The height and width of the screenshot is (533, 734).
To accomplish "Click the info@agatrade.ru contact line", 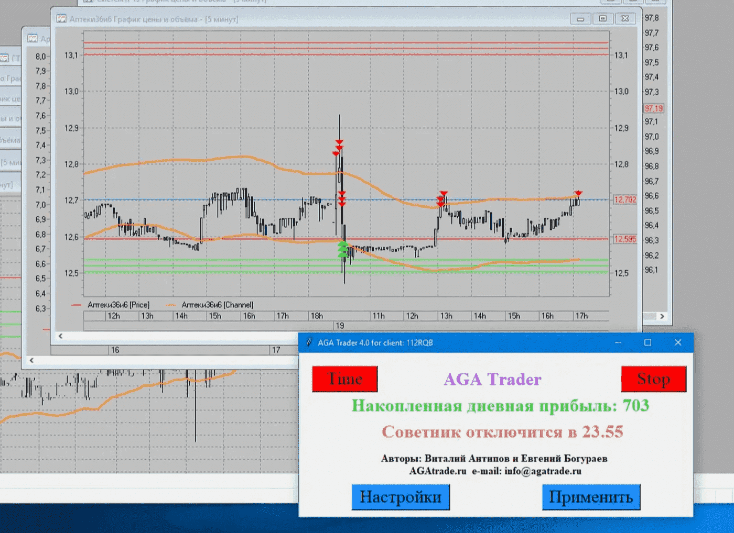I will click(x=495, y=471).
